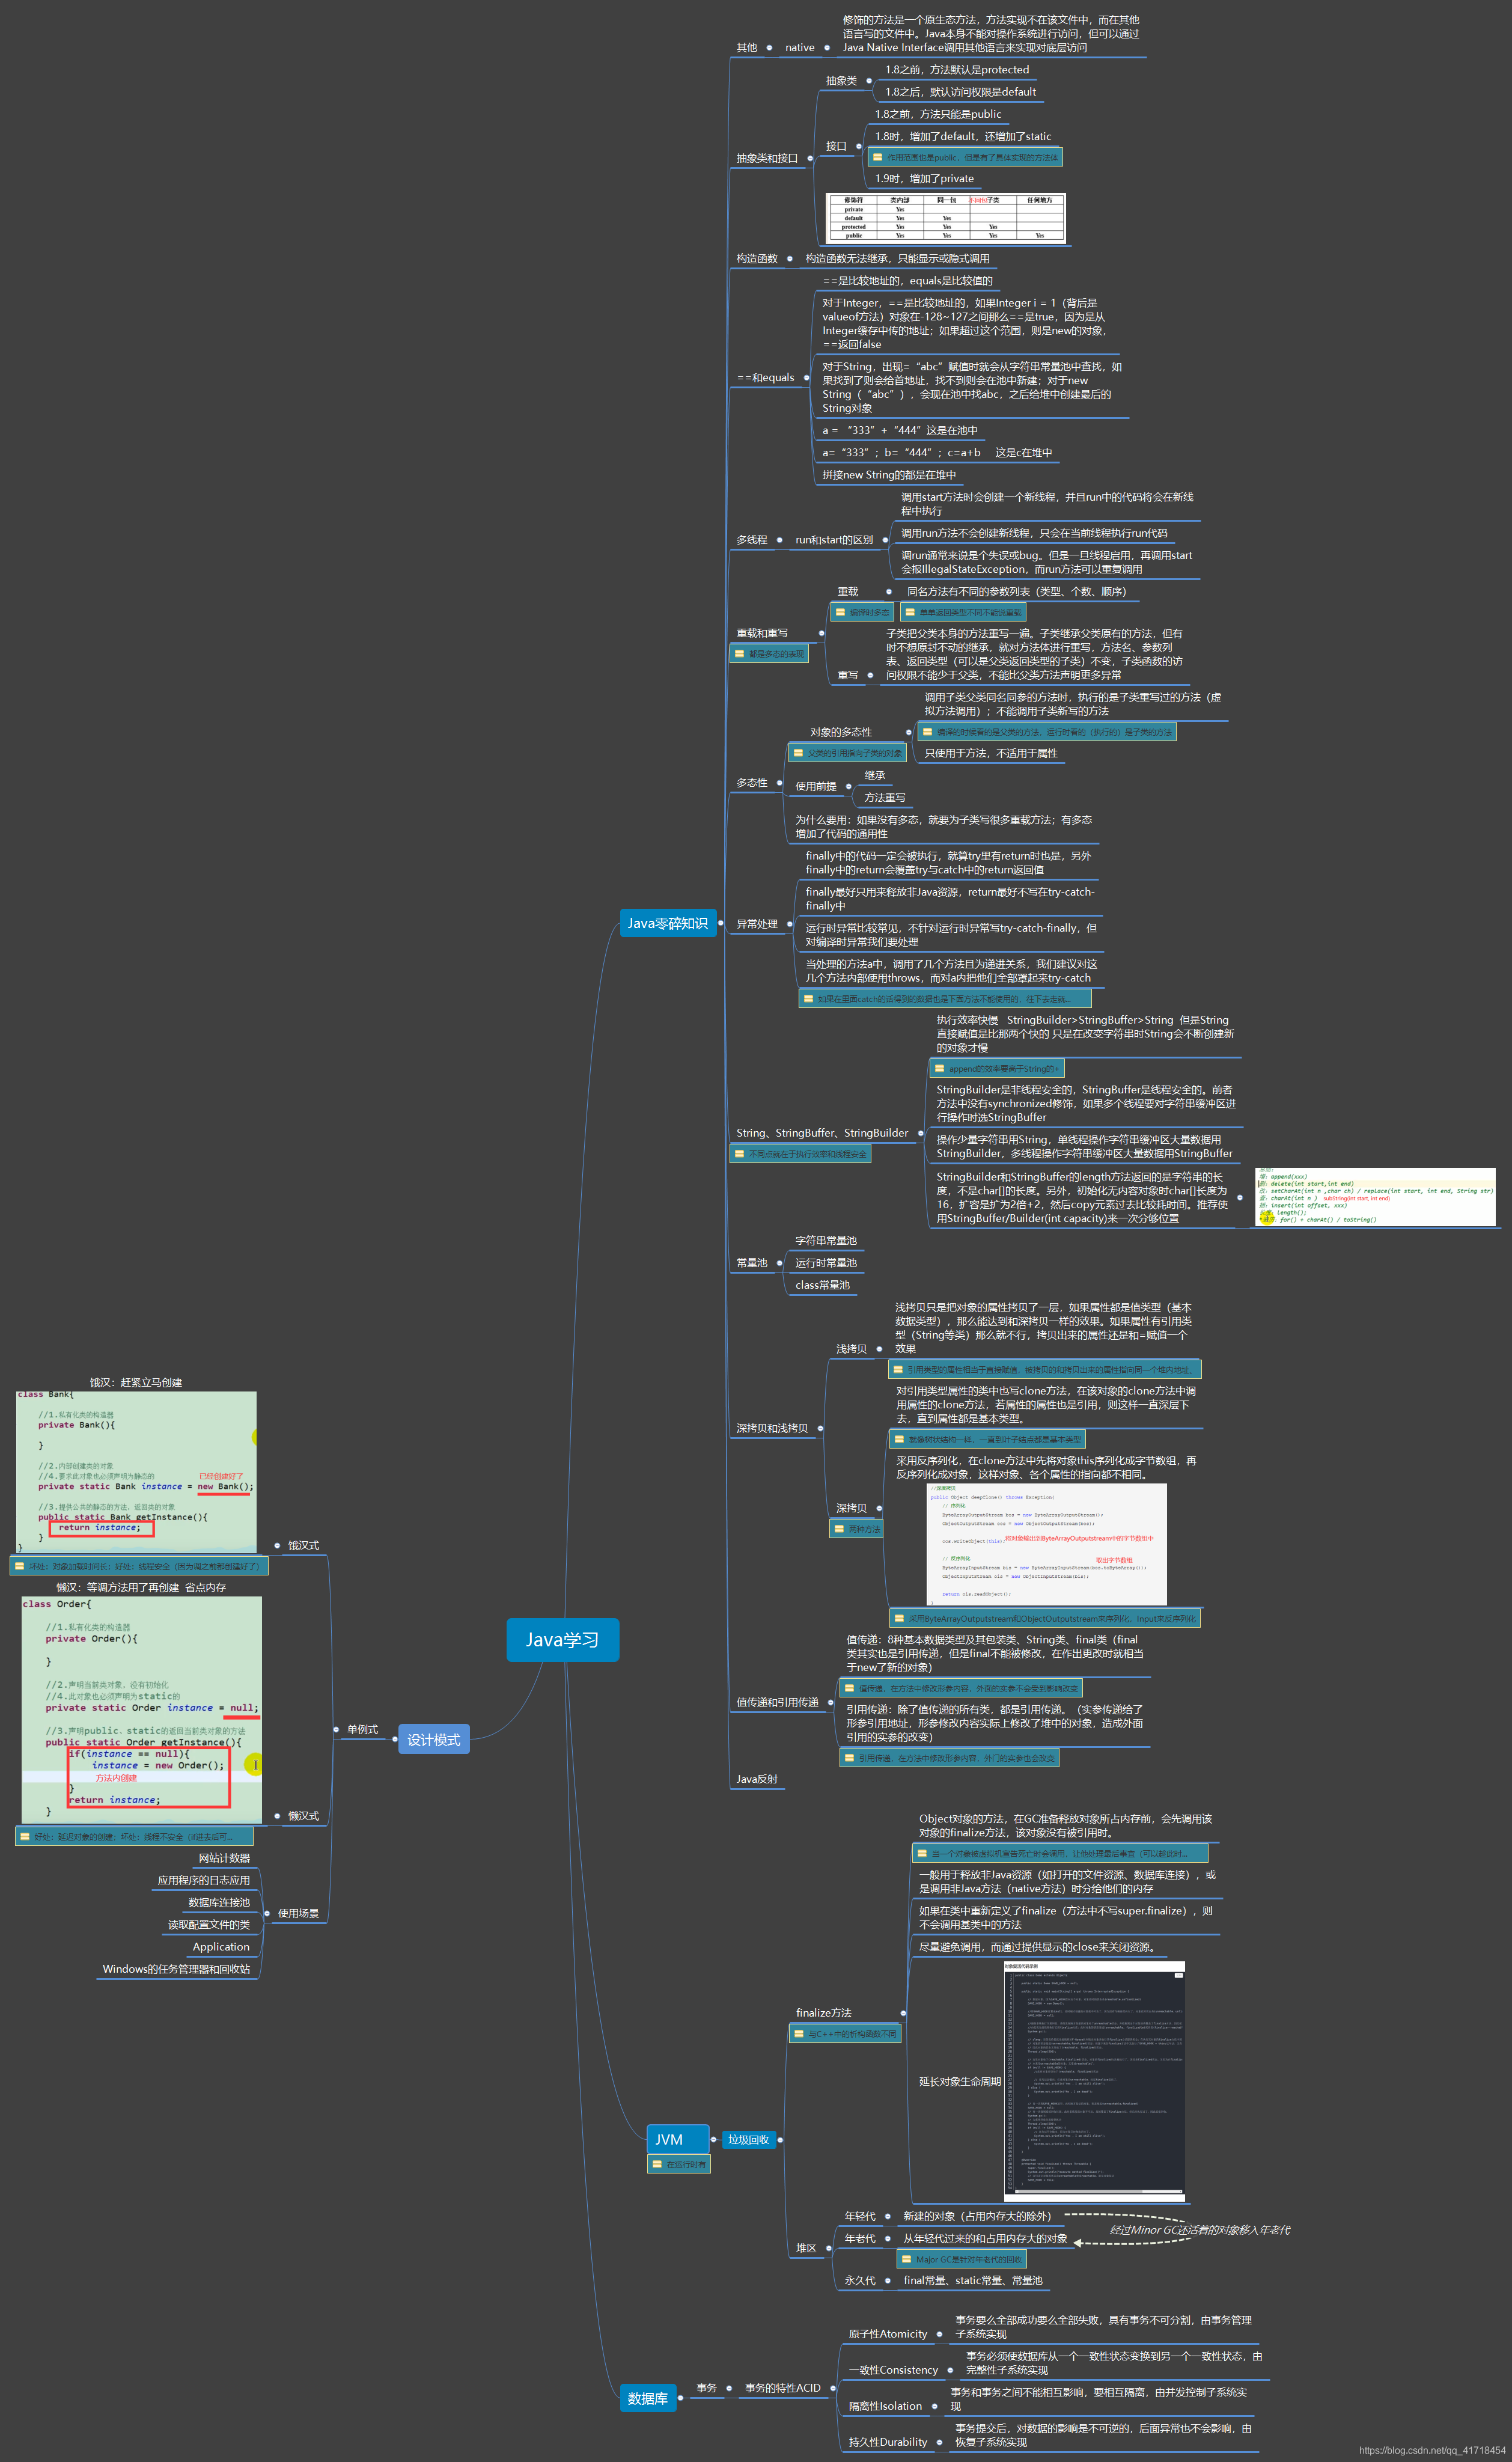Click note icon in '在运行时有' label under JVM
This screenshot has height=2462, width=1512.
pyautogui.click(x=657, y=2164)
